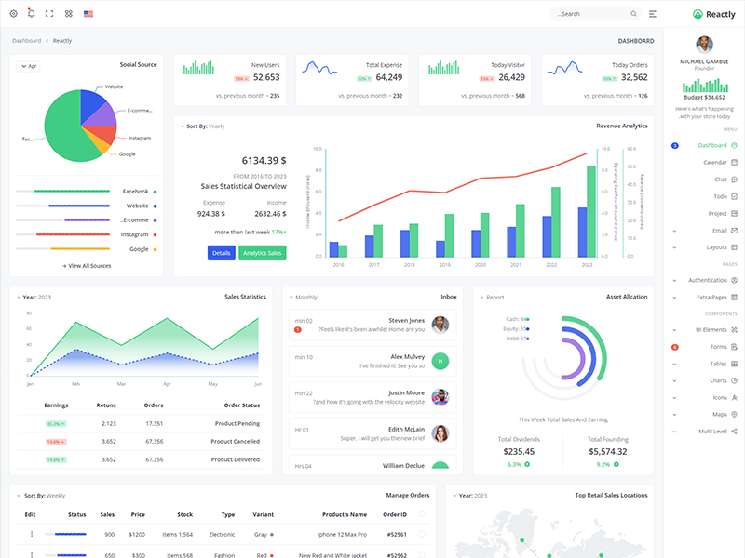Select the Maps icon in the sidebar
This screenshot has height=558, width=745.
coord(732,413)
